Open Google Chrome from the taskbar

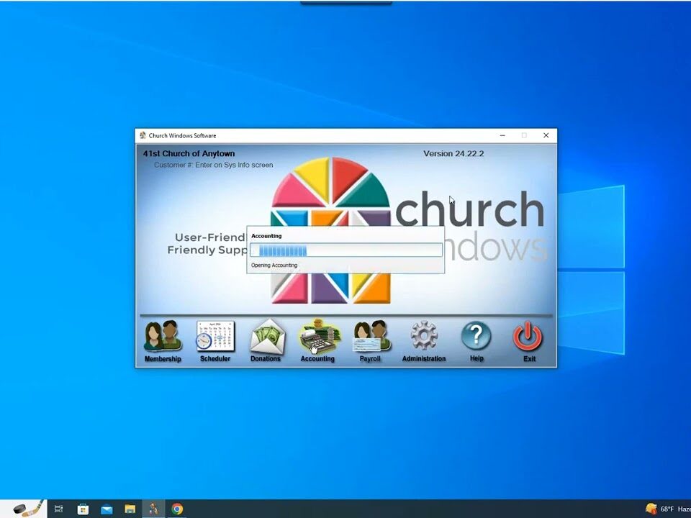tap(177, 509)
